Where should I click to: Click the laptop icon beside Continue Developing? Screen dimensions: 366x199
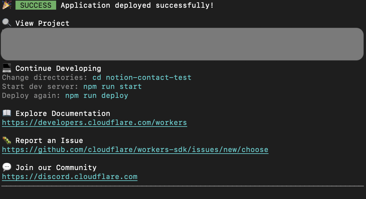pyautogui.click(x=7, y=68)
